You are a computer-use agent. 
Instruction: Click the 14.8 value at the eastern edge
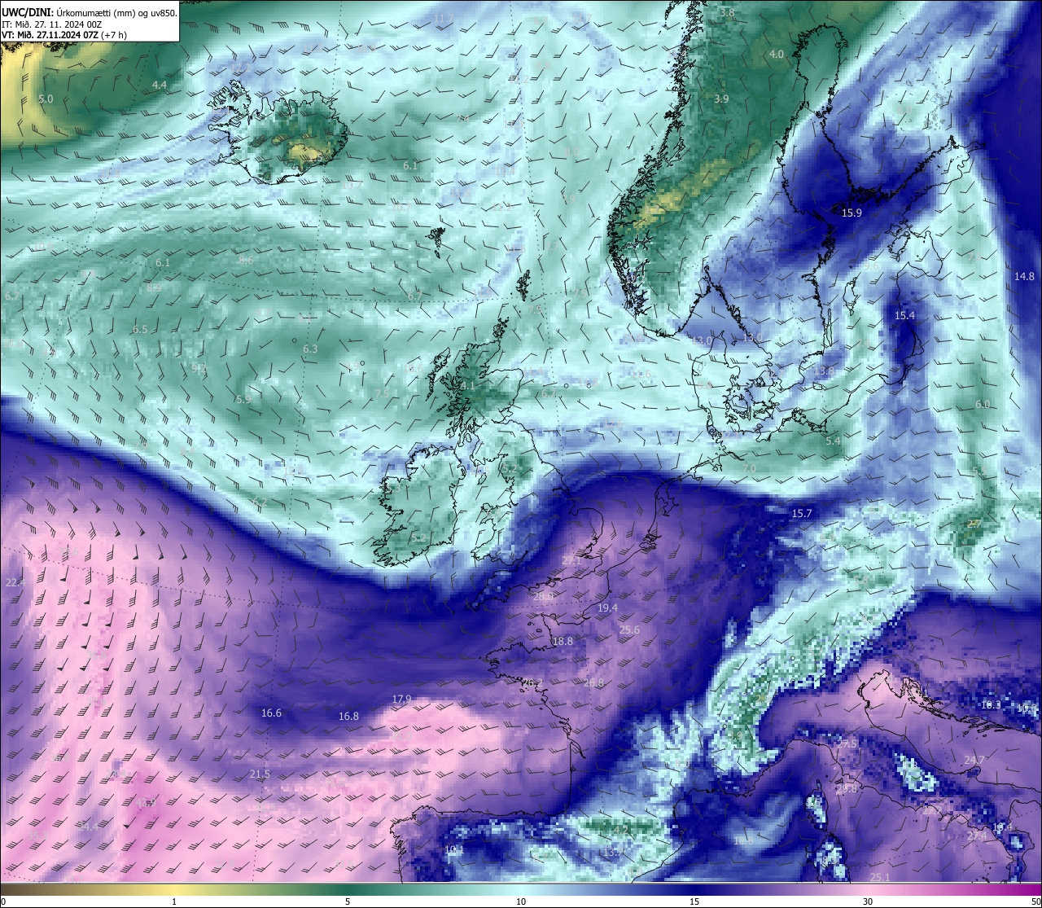[x=1024, y=276]
